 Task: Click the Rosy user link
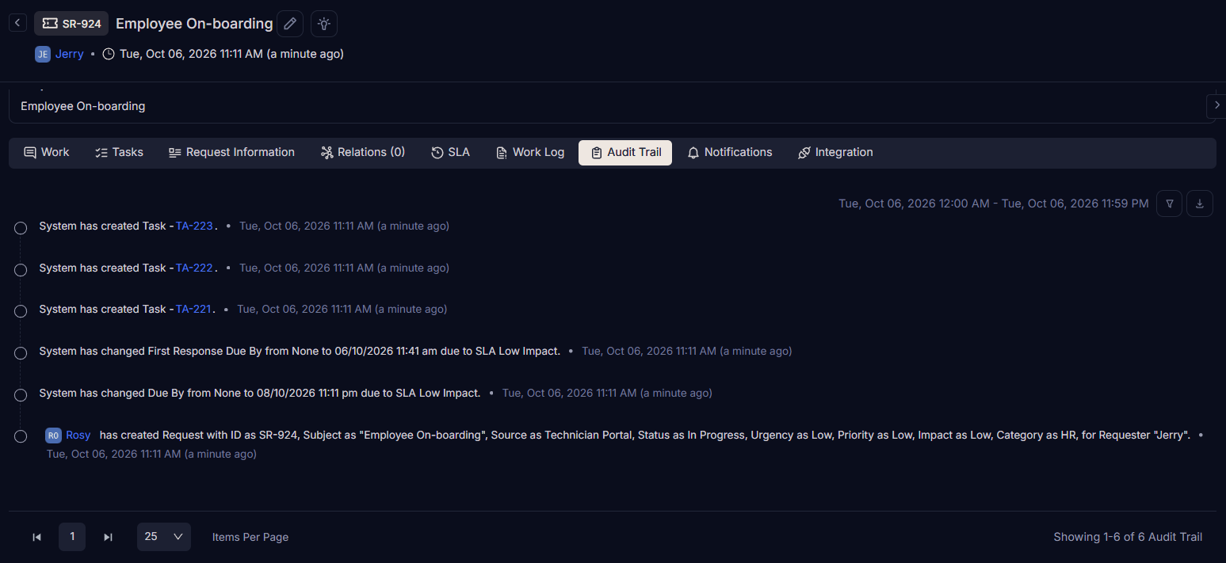[78, 435]
